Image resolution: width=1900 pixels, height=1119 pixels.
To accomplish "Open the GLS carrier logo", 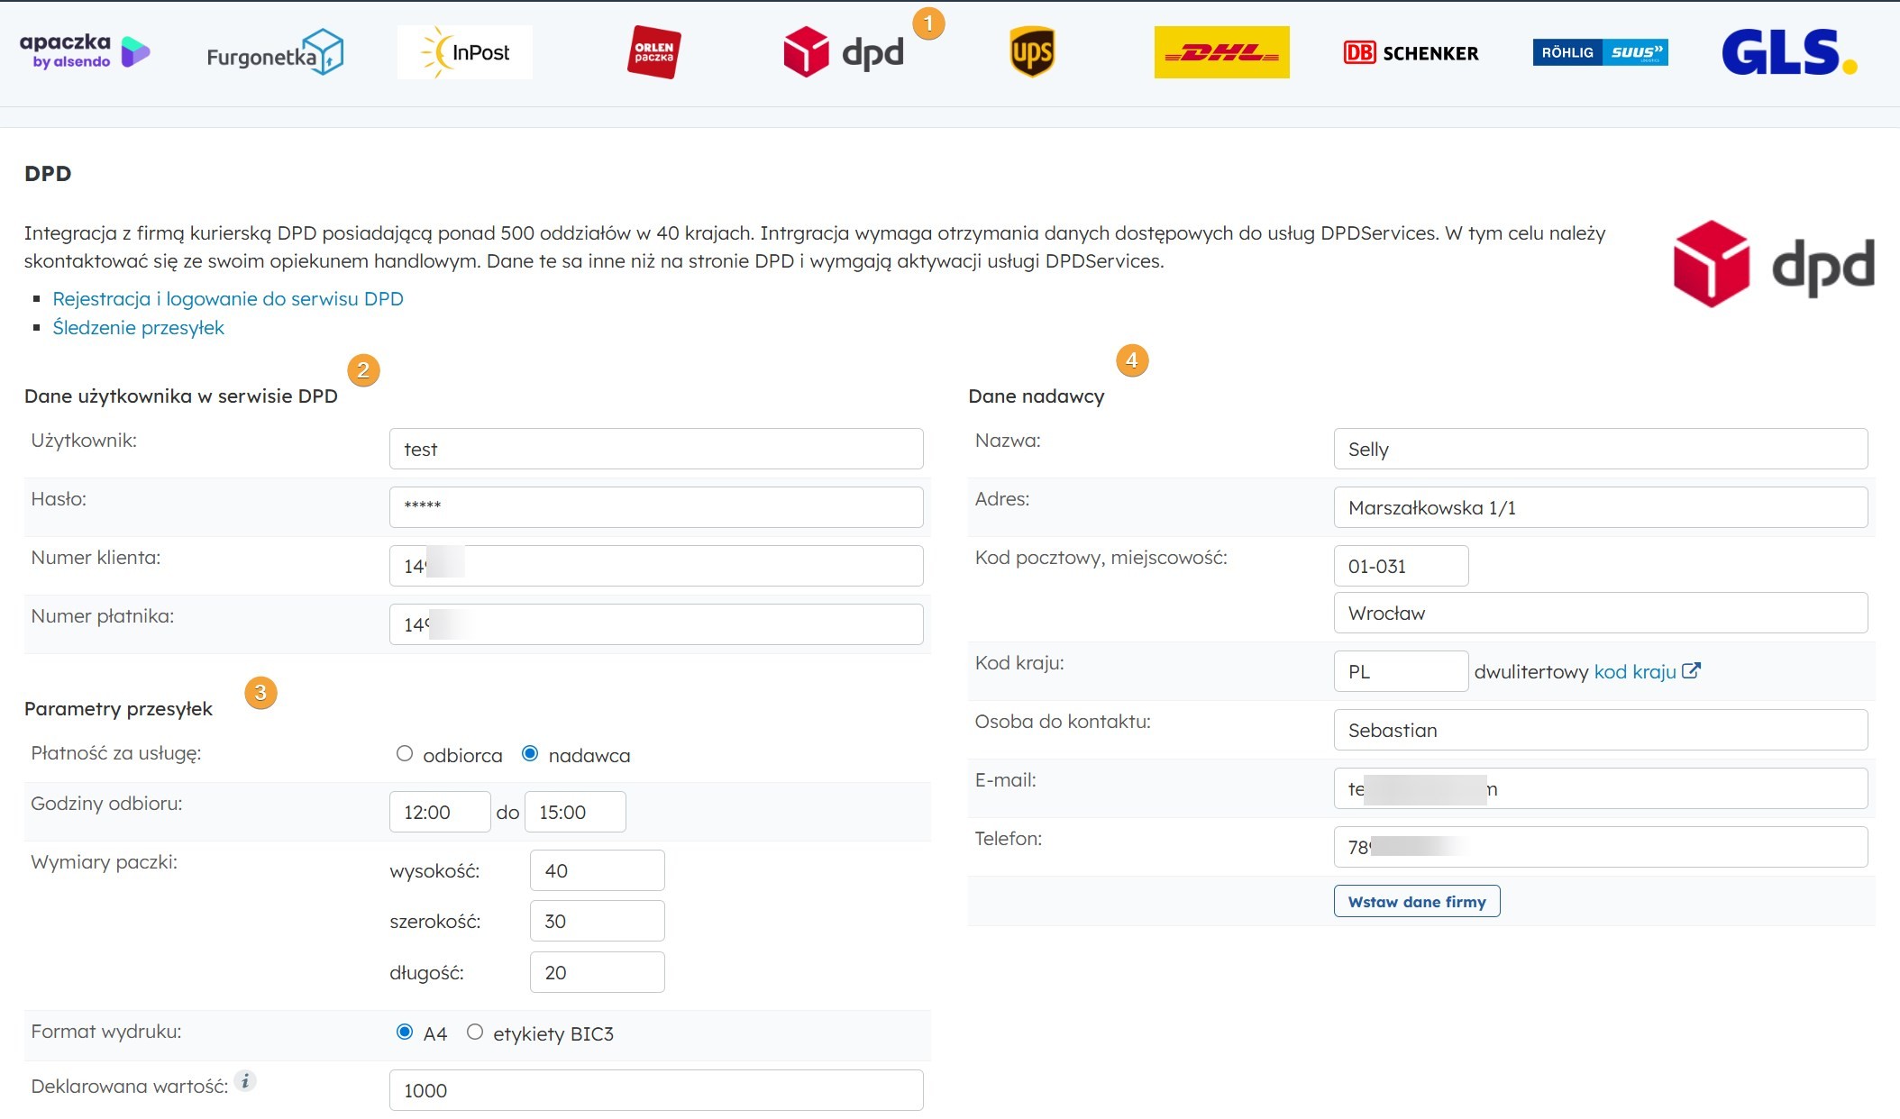I will pos(1788,52).
